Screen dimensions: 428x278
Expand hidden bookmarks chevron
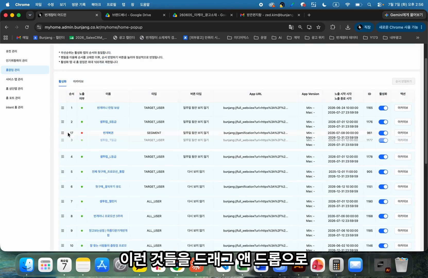418,38
